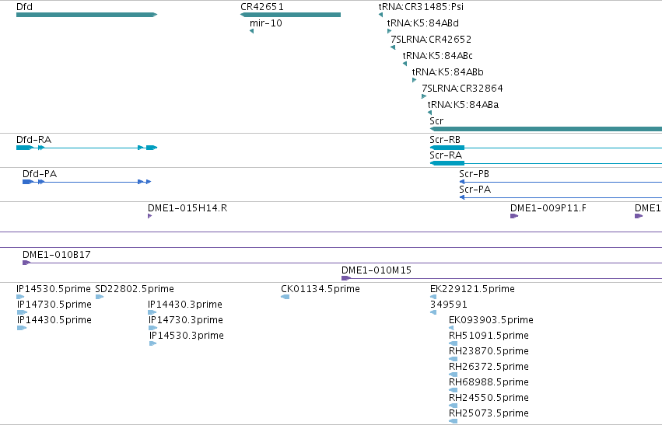Click the mir-10 gene glyph
The image size is (662, 425).
coord(251,31)
